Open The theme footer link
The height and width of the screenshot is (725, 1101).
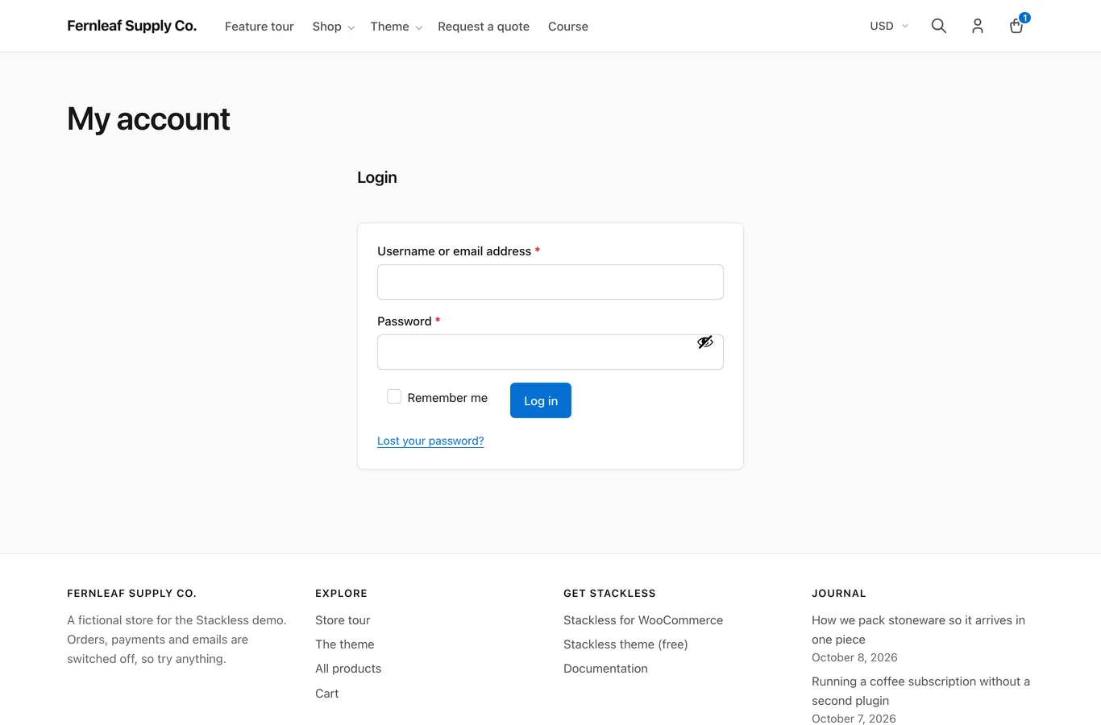coord(345,644)
